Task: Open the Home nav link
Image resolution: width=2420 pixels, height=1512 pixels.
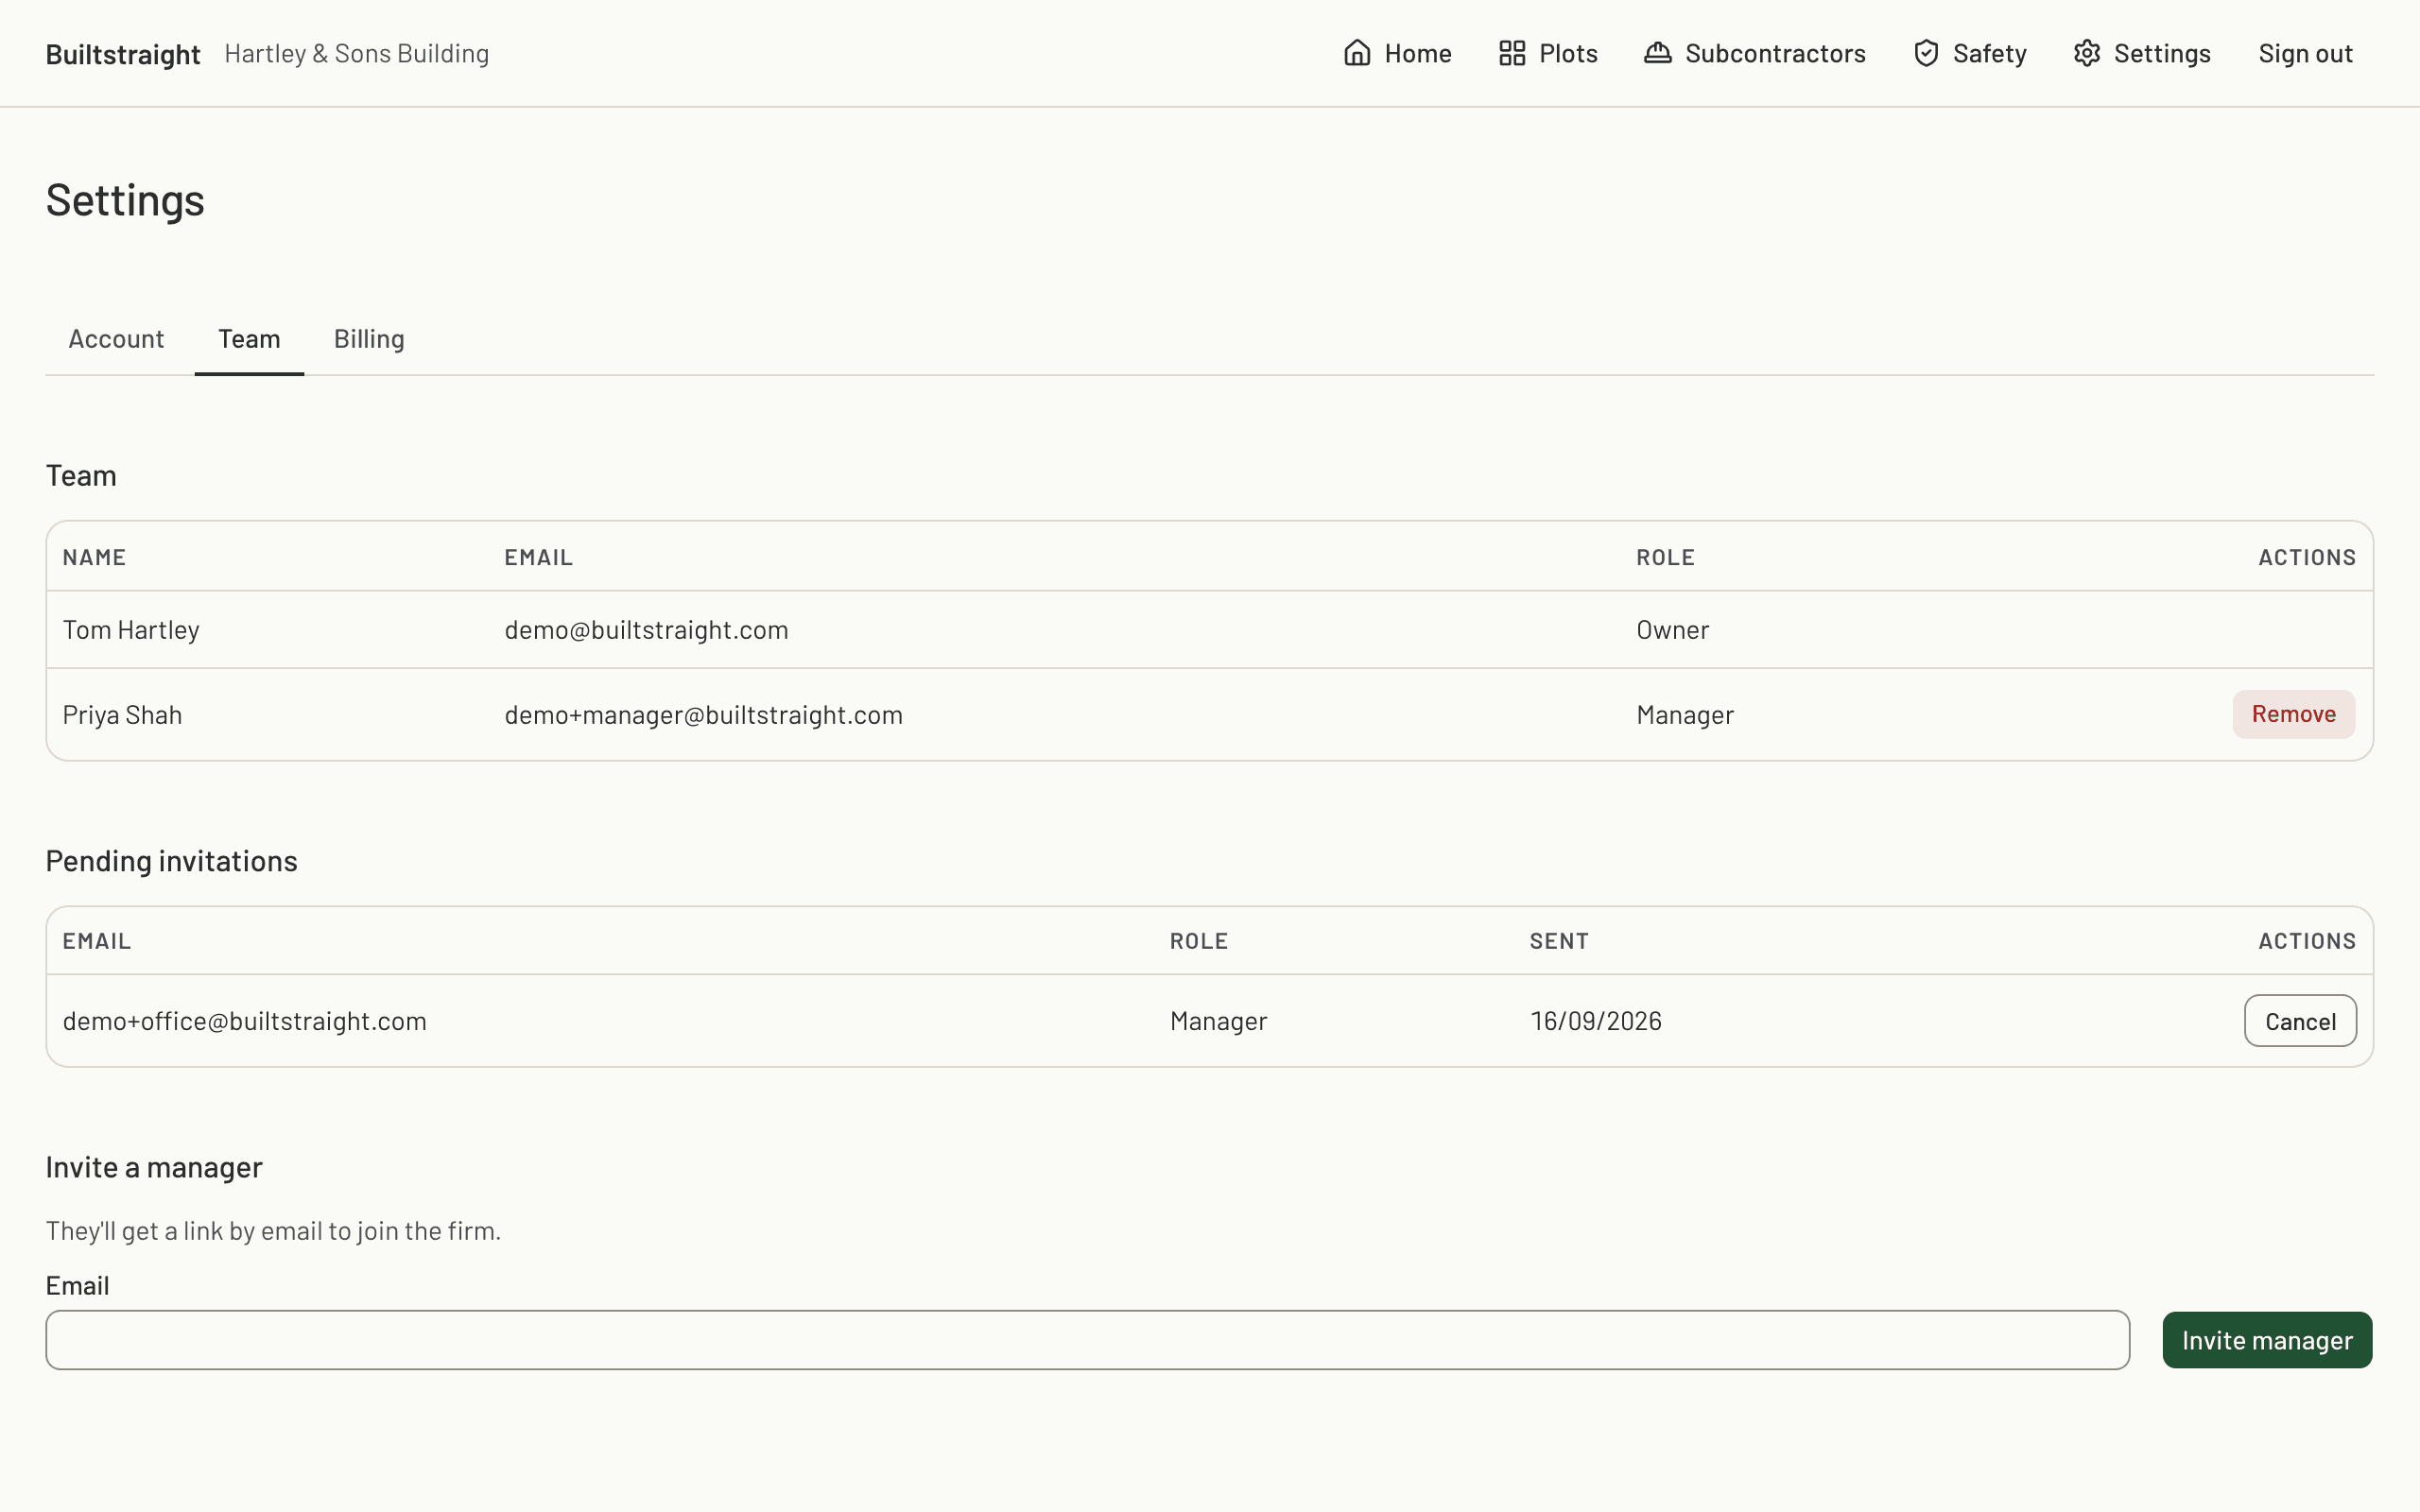Action: [x=1397, y=53]
